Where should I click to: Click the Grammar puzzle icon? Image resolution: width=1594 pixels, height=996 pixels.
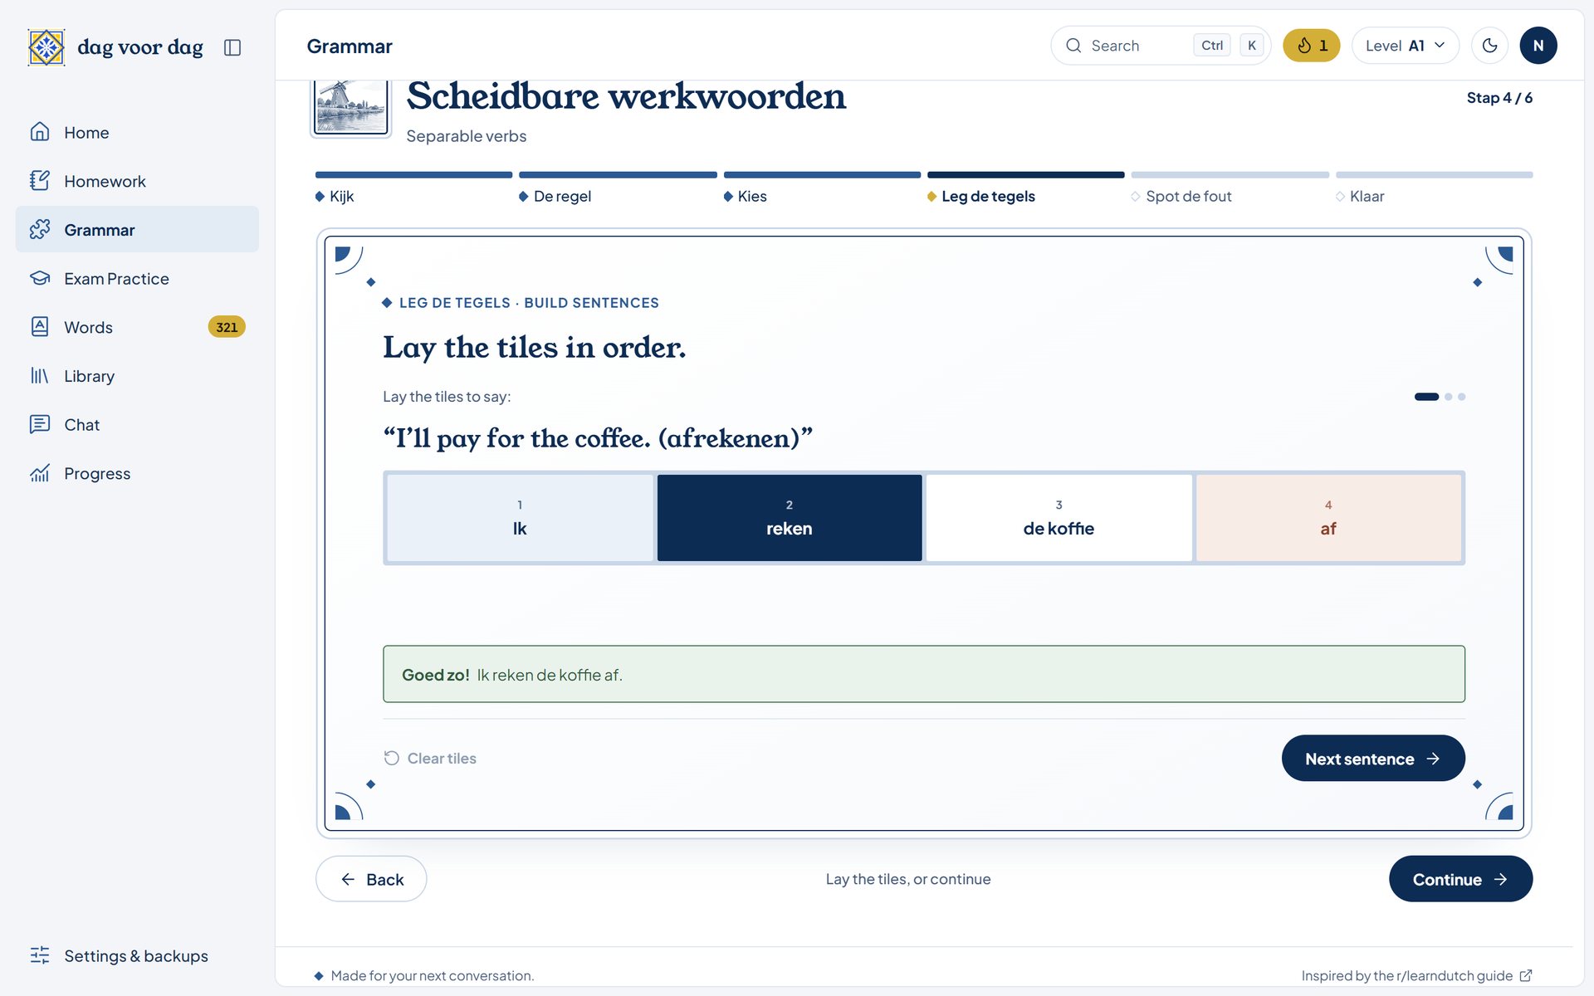[39, 229]
